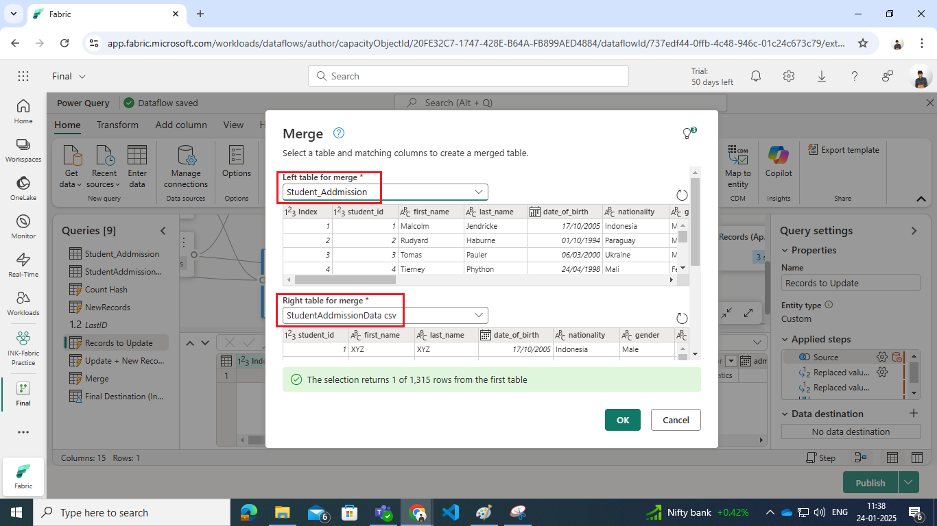Select the first_name column in right table
The image size is (937, 526).
point(381,335)
